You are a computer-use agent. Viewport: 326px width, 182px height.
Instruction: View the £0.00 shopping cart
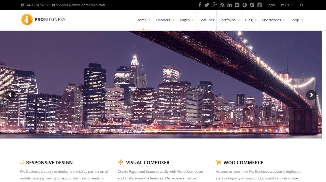click(x=287, y=5)
